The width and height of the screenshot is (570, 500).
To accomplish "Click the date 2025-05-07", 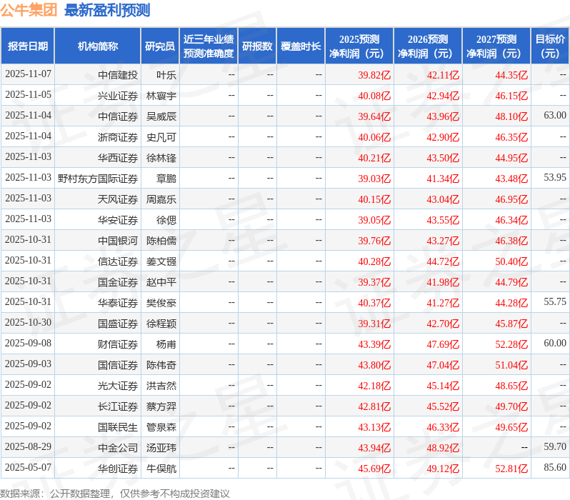I will 28,468.
